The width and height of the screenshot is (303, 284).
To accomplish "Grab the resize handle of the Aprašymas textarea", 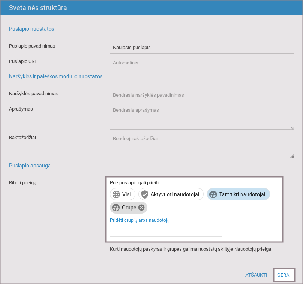I will point(291,127).
